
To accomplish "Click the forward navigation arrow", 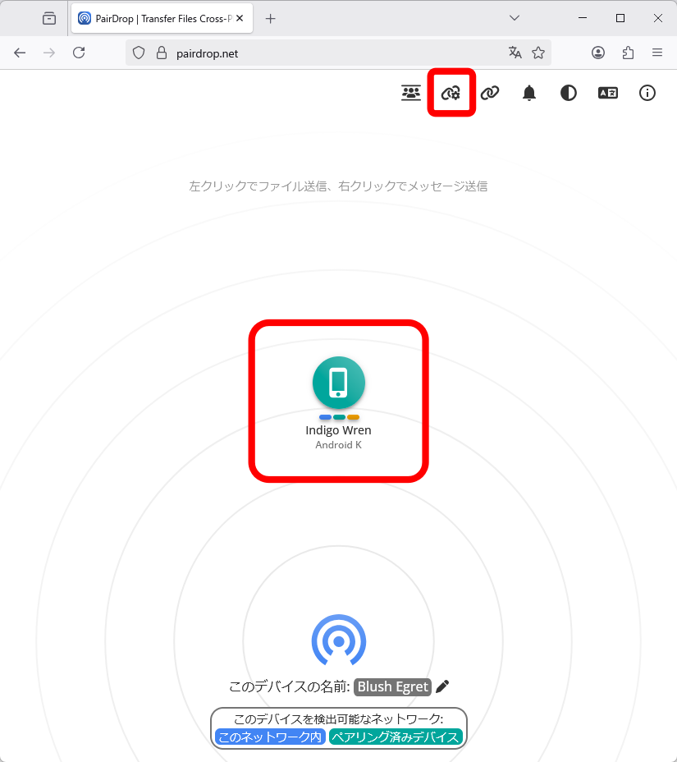I will click(x=49, y=53).
